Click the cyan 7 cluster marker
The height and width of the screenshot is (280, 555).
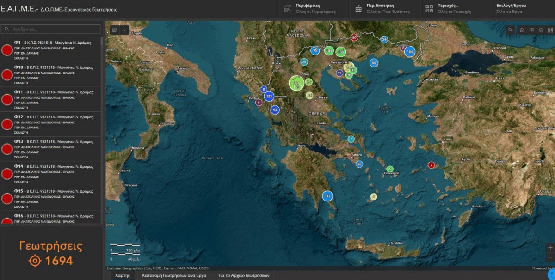tap(351, 139)
